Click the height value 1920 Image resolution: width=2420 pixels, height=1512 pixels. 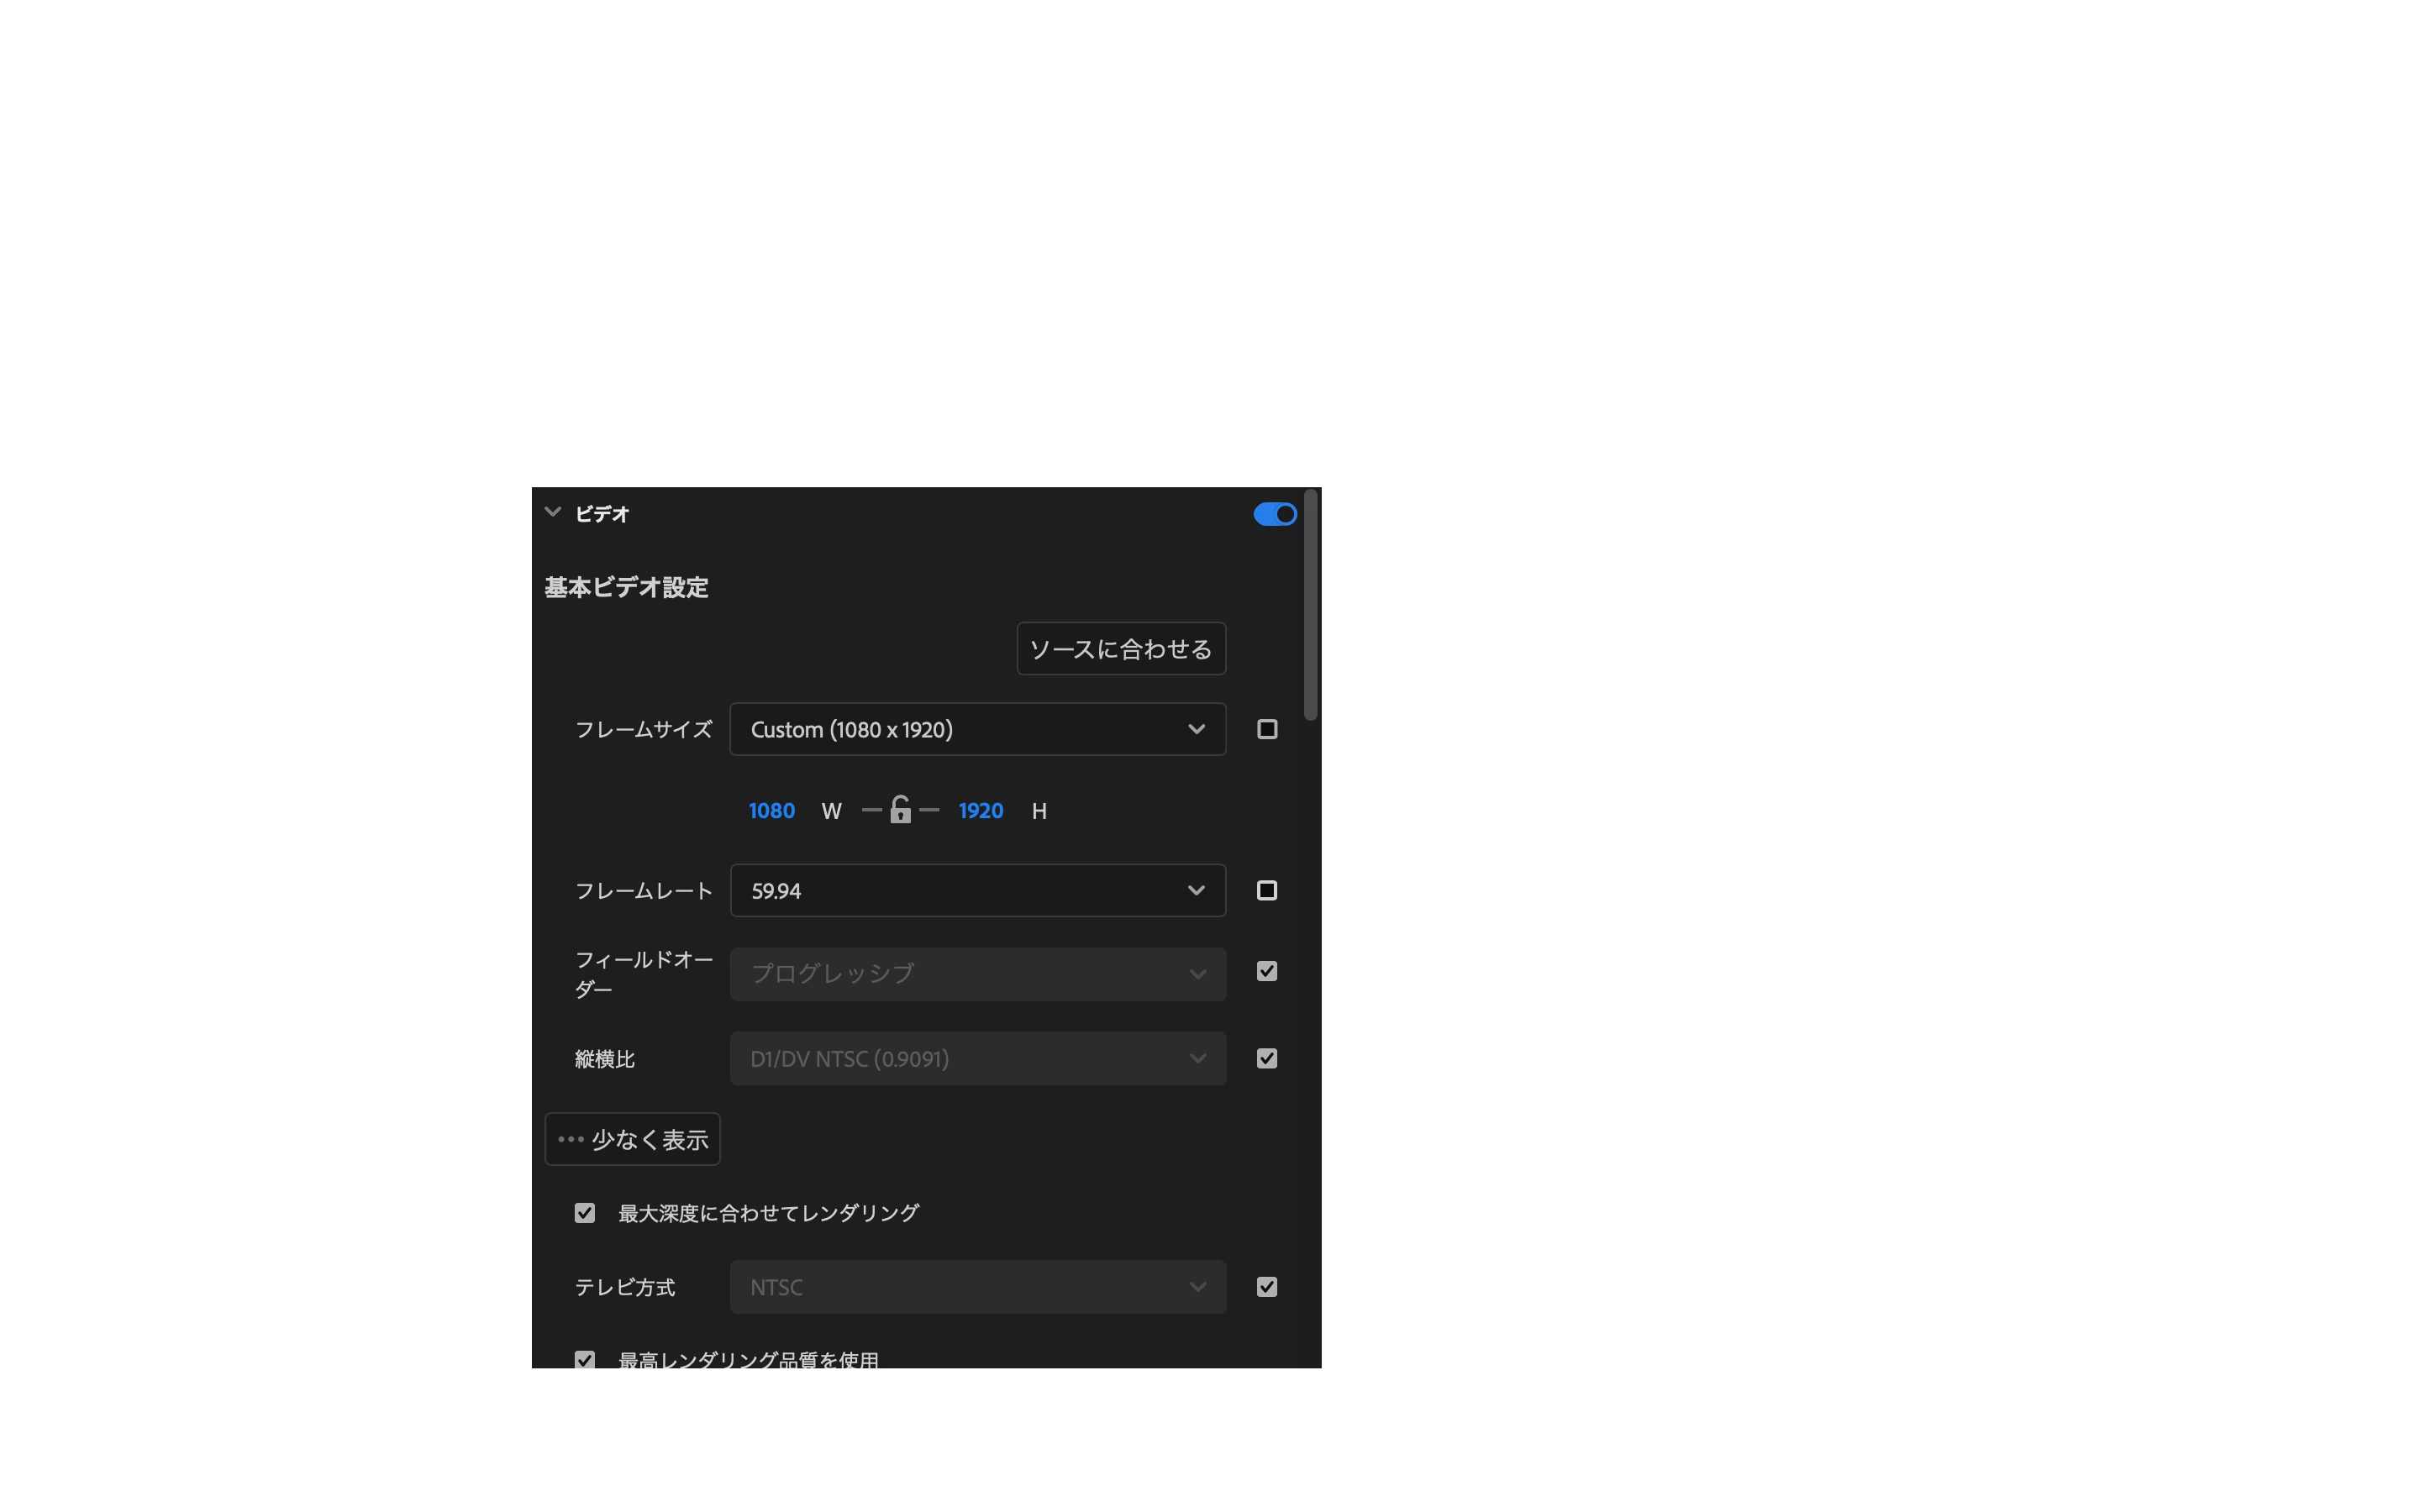980,811
